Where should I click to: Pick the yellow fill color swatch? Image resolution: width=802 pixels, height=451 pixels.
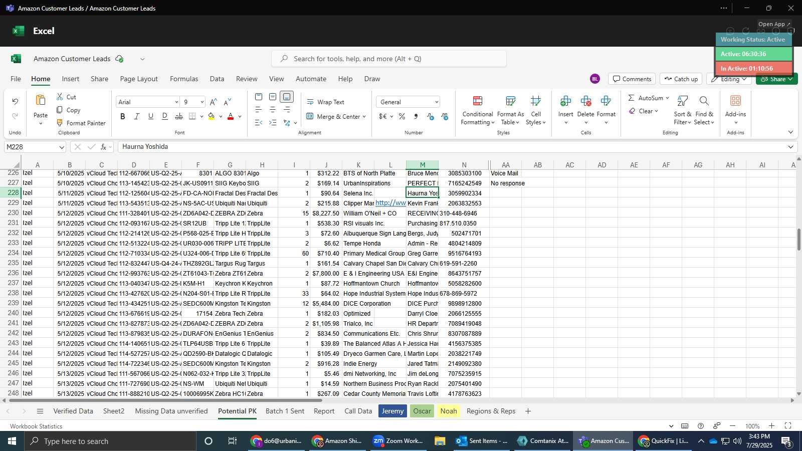212,116
